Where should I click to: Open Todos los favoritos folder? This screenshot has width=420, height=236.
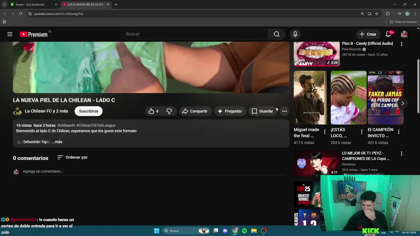tap(404, 22)
